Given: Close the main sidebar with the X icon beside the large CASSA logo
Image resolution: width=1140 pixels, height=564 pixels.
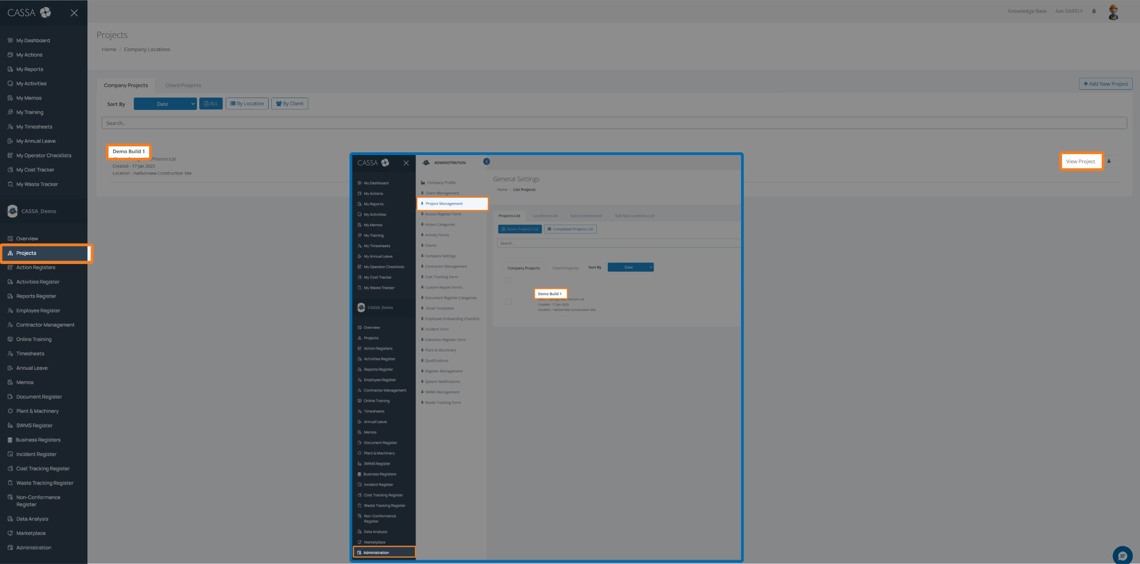Looking at the screenshot, I should click(x=74, y=13).
